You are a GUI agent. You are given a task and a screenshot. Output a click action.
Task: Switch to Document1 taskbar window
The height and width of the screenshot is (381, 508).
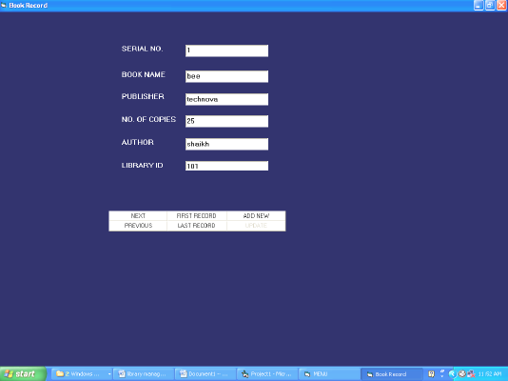pyautogui.click(x=205, y=374)
